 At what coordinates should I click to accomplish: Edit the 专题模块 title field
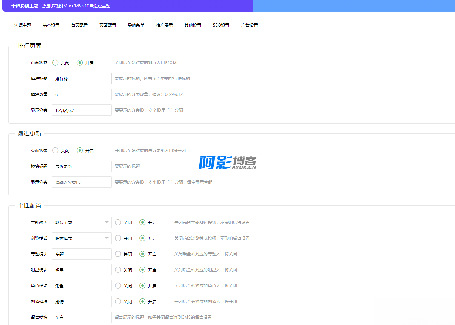click(82, 254)
